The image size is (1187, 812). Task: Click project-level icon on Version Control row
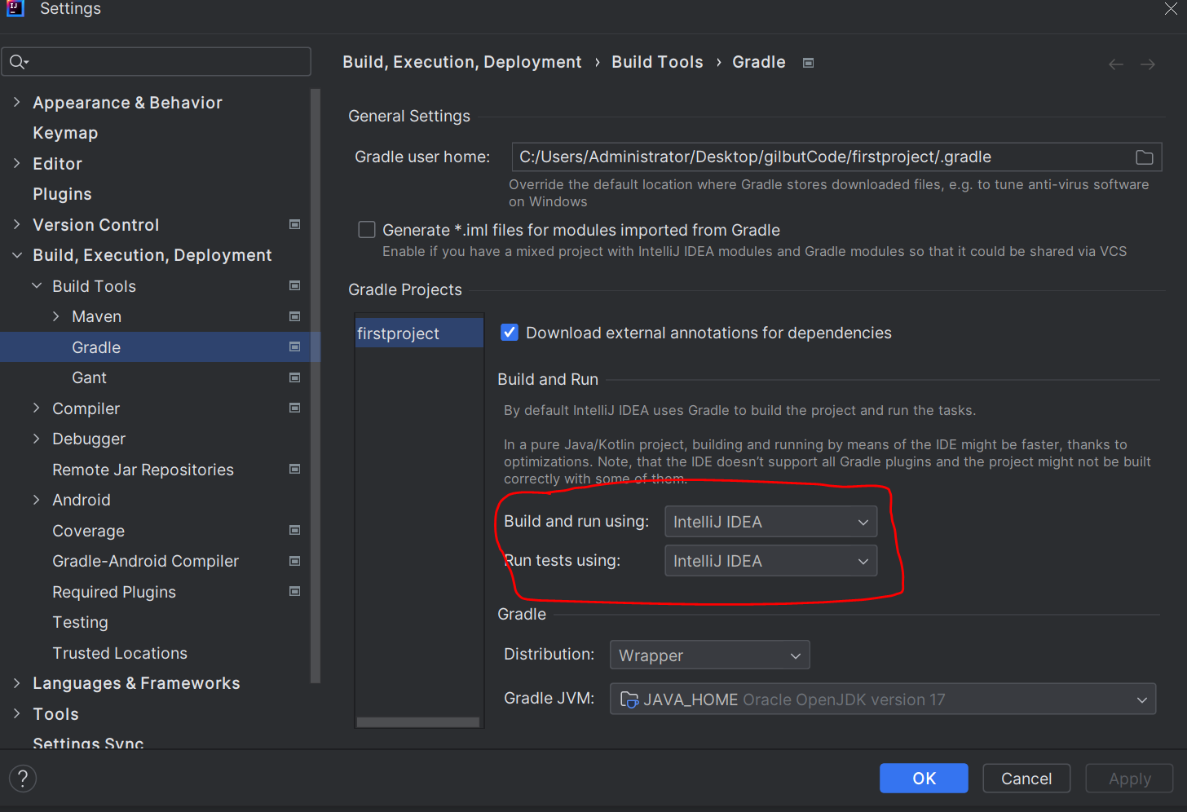point(295,224)
